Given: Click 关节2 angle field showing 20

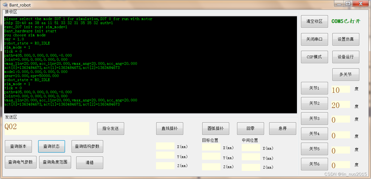Looking at the screenshot, I should 341,105.
